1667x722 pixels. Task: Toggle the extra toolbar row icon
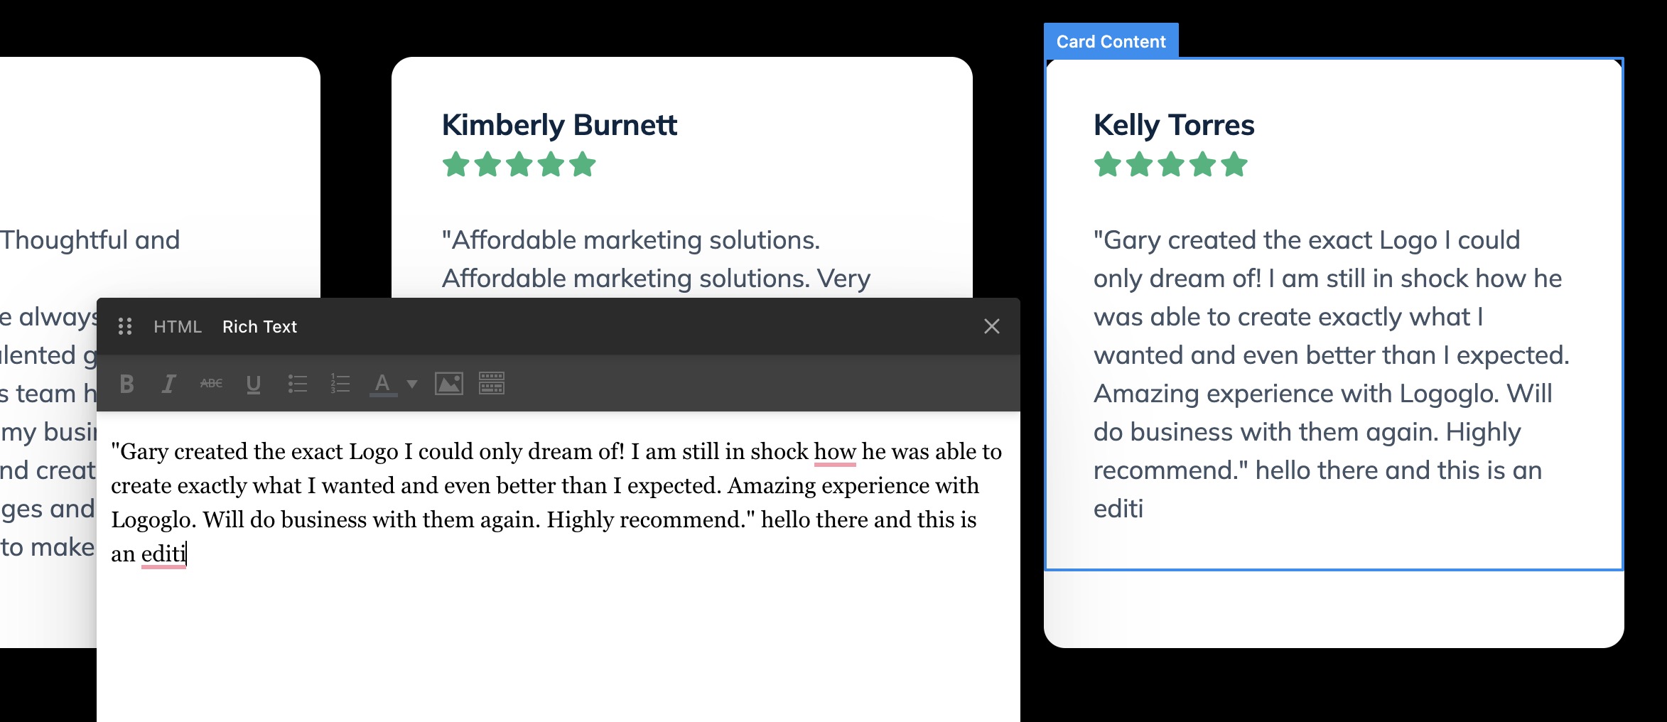pos(492,384)
